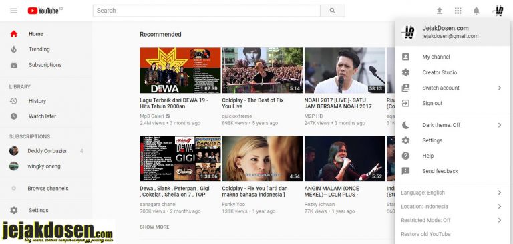Click SHOW MORE under Recommended
The height and width of the screenshot is (244, 513).
(154, 227)
